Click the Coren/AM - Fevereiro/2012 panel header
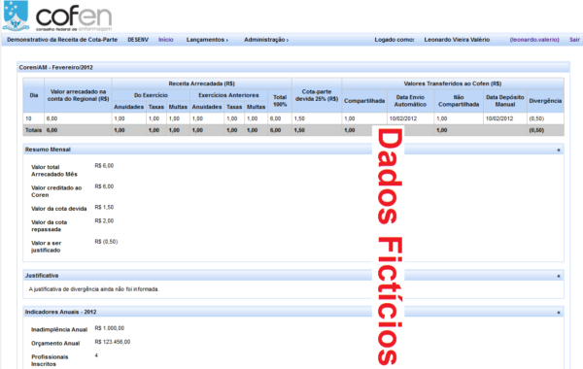The image size is (583, 369). point(293,67)
